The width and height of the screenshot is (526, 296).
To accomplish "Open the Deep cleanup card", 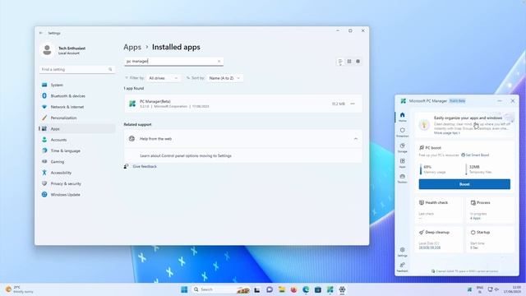I will pyautogui.click(x=438, y=239).
